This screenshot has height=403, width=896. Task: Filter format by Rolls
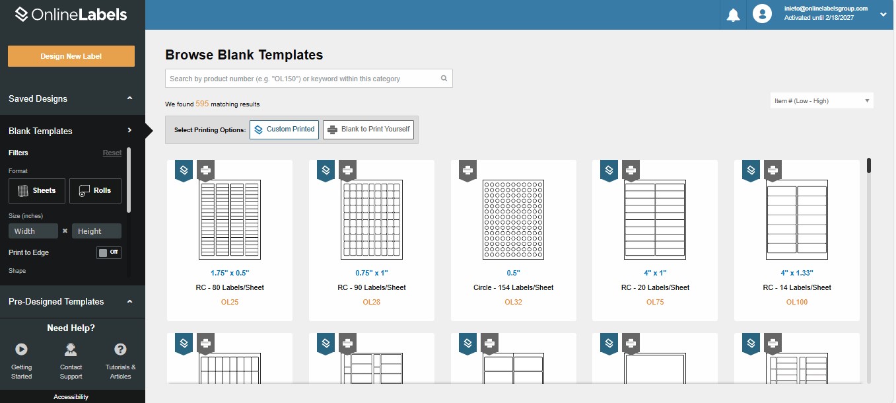point(95,190)
